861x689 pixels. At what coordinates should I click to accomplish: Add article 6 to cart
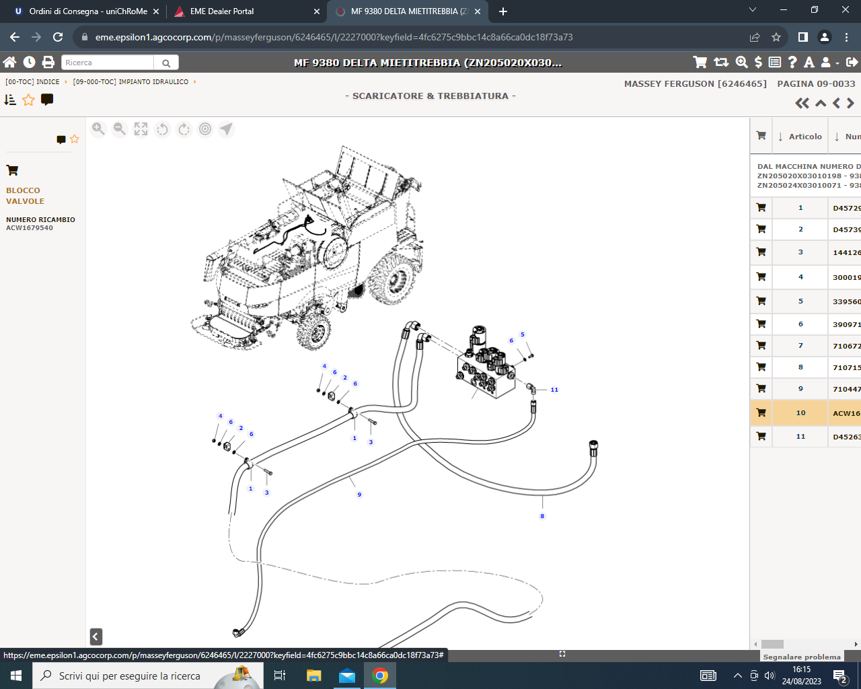pos(761,324)
